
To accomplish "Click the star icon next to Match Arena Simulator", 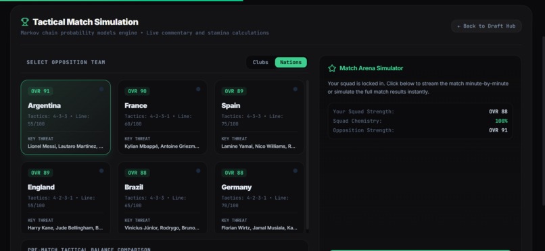I will point(332,68).
